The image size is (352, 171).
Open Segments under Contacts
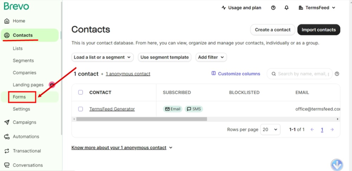(23, 61)
